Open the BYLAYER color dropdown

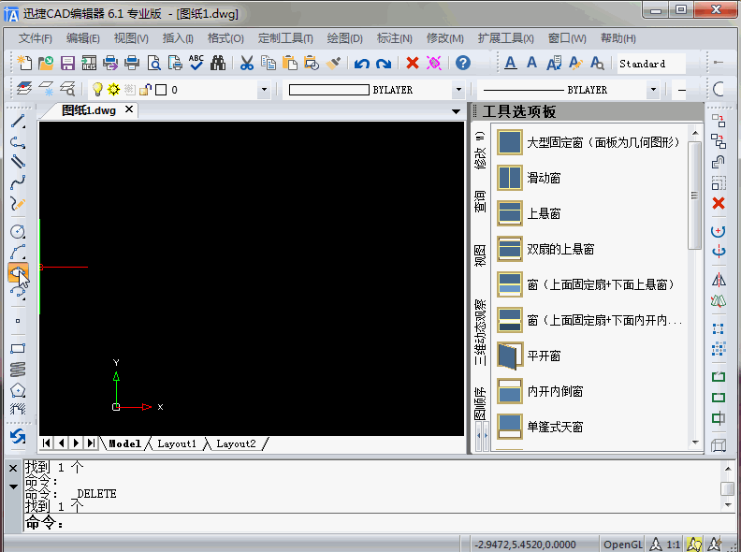tap(458, 89)
